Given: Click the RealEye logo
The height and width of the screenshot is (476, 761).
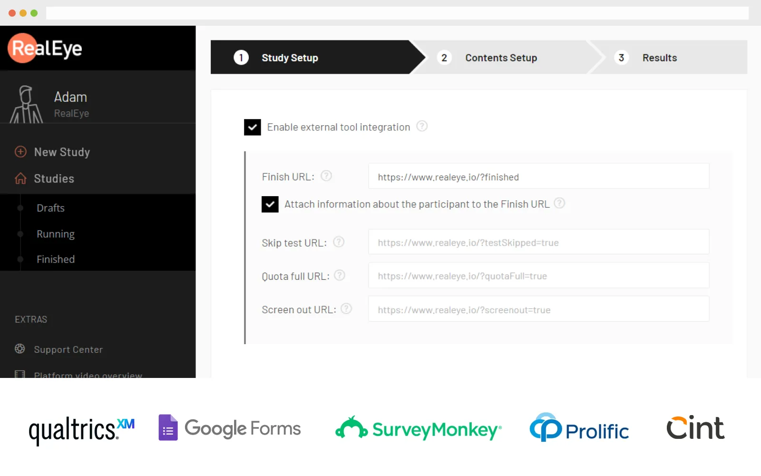Looking at the screenshot, I should pyautogui.click(x=45, y=48).
